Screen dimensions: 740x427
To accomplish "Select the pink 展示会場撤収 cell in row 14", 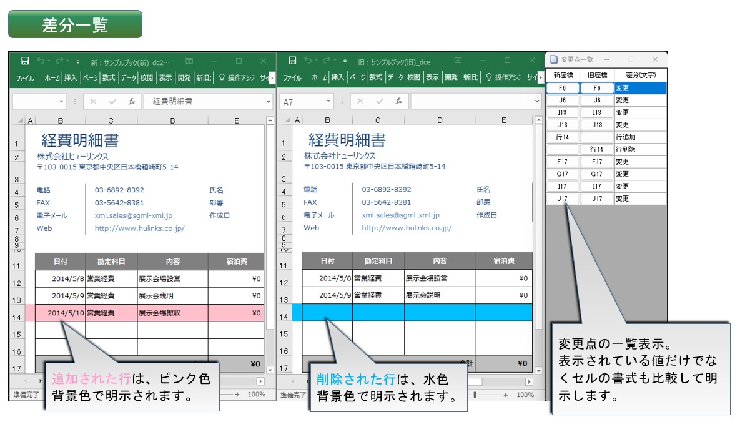I will (x=172, y=313).
